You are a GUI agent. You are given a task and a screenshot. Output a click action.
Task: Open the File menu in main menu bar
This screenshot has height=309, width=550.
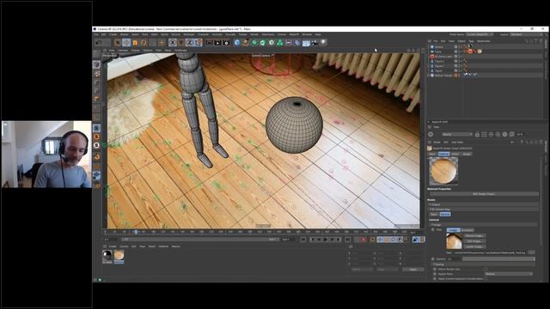(x=96, y=34)
